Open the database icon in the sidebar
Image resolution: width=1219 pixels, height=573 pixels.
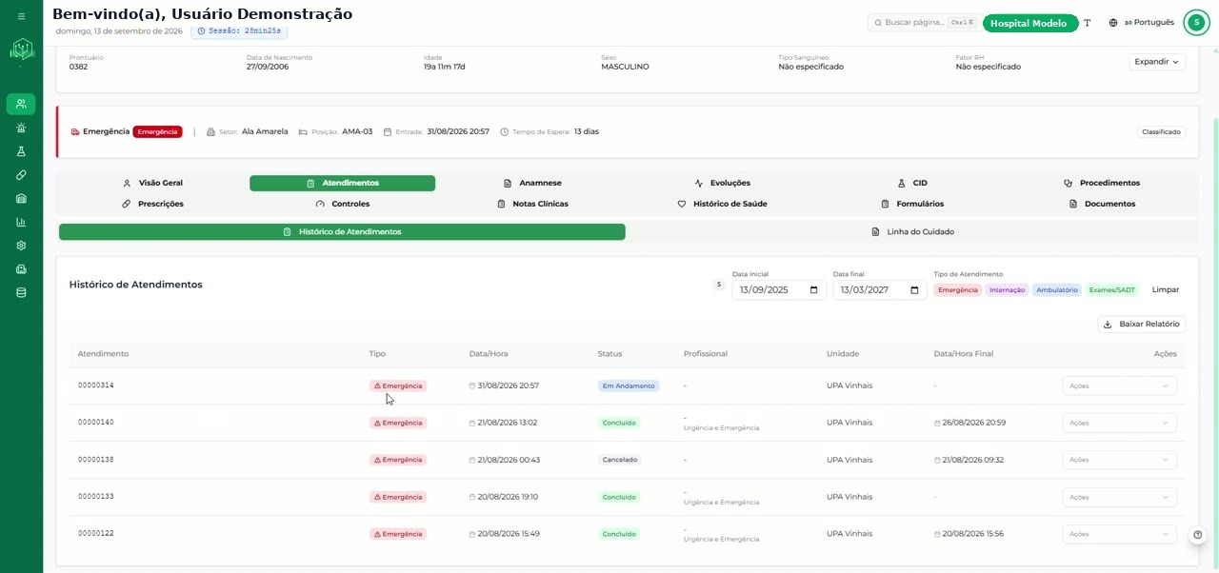tap(21, 292)
